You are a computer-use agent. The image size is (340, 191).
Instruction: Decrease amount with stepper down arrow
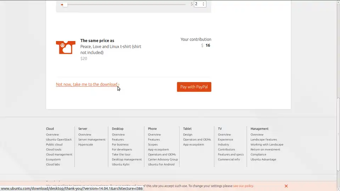[x=203, y=5]
